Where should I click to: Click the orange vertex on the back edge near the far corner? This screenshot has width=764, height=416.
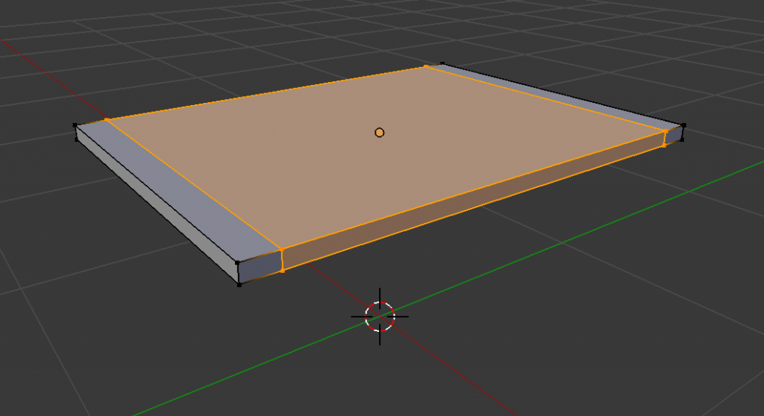point(426,66)
